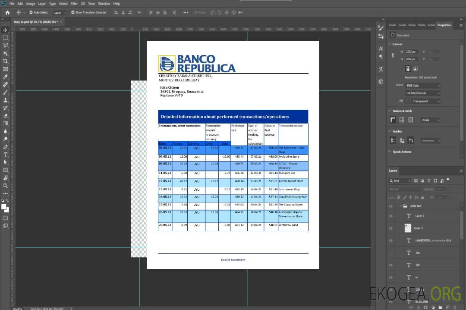Switch to the Swatches tab
This screenshot has width=466, height=310.
(392, 25)
